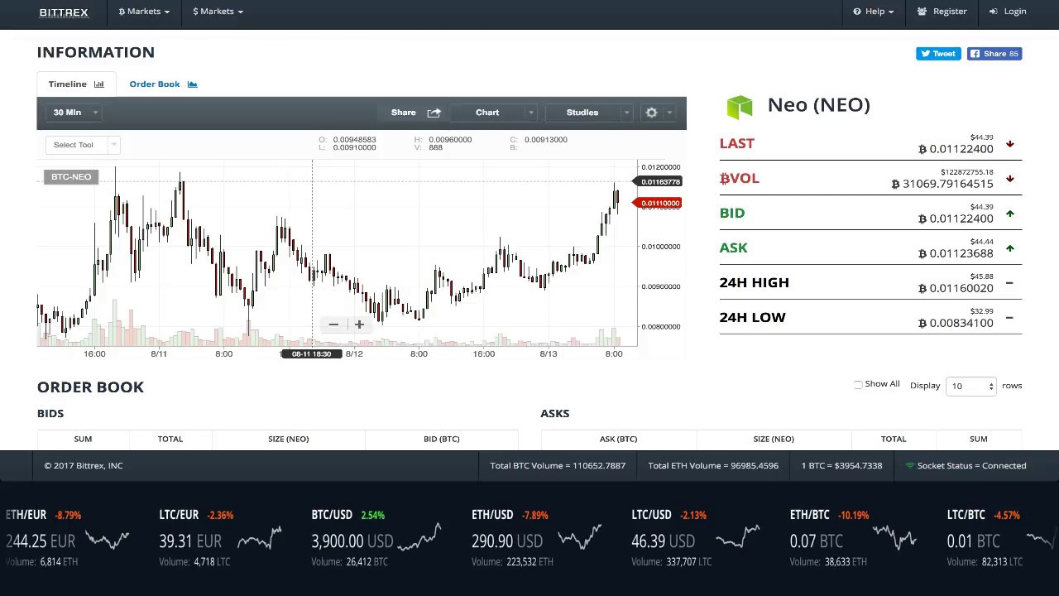Viewport: 1059px width, 596px height.
Task: Click the Display rows number field
Action: tap(970, 386)
